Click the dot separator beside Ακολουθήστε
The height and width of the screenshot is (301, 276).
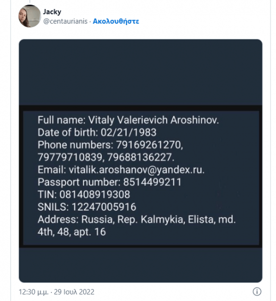90,21
